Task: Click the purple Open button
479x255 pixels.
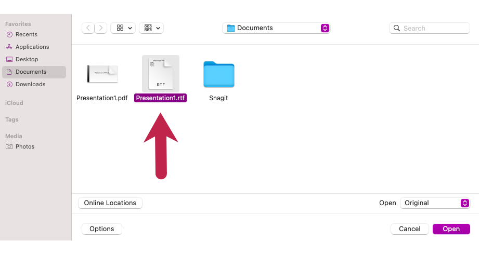Action: [451, 229]
